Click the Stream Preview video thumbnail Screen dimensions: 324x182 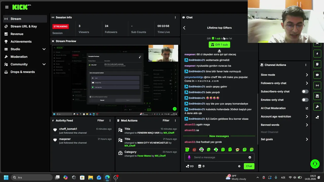[x=115, y=80]
